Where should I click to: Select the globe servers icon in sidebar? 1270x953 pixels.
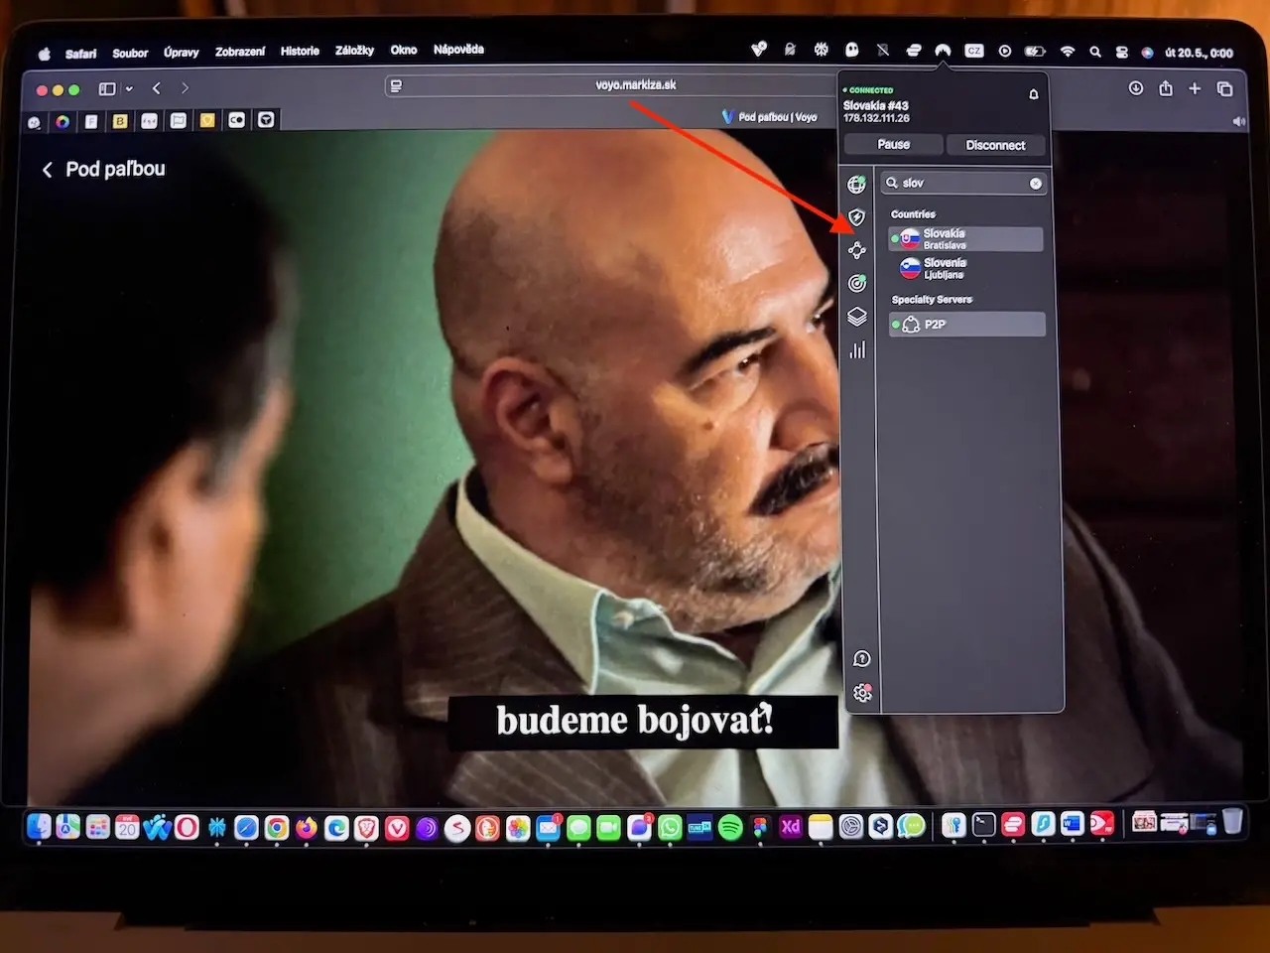click(x=856, y=185)
